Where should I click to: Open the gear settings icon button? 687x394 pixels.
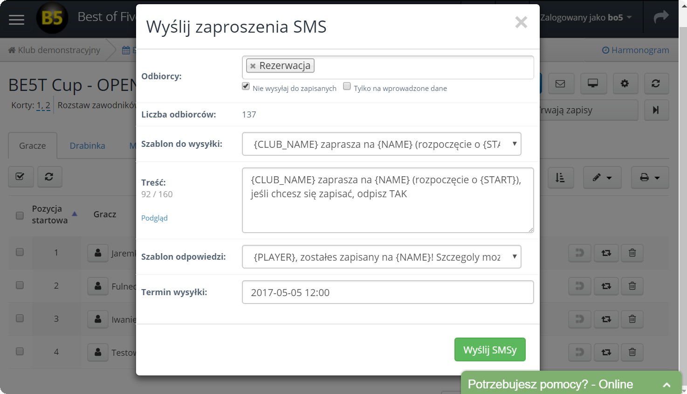[x=625, y=83]
